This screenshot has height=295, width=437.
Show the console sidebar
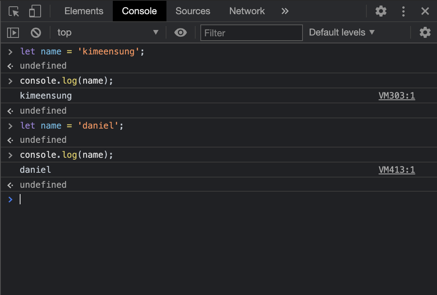point(13,33)
